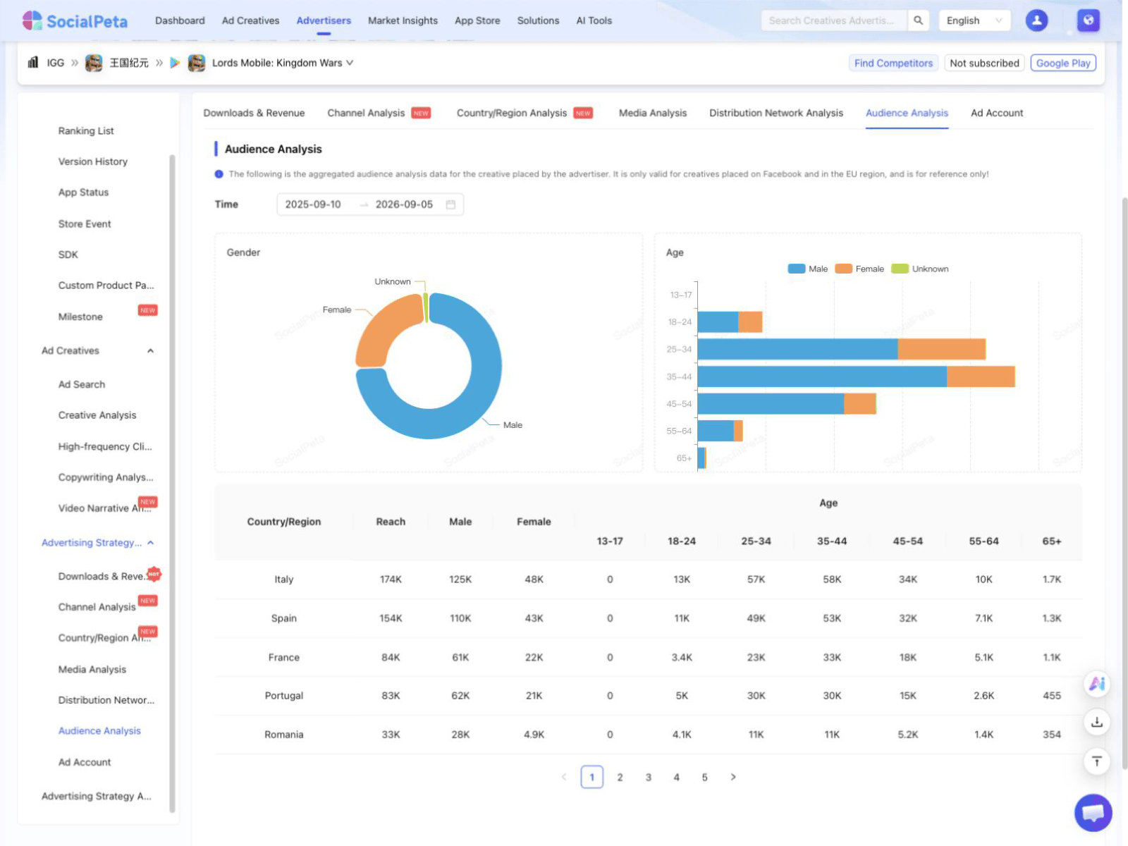Click the IGG breadcrumb link
The image size is (1128, 846).
click(56, 63)
